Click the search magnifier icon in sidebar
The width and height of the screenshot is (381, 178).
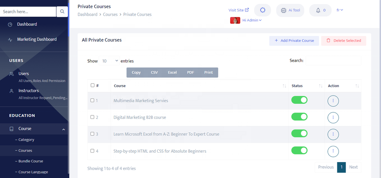(x=62, y=12)
